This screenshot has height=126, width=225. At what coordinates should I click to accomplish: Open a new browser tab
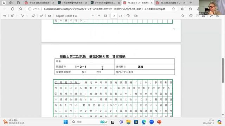click(191, 3)
